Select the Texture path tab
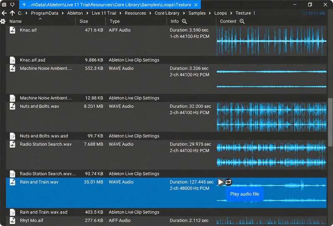 [x=109, y=5]
